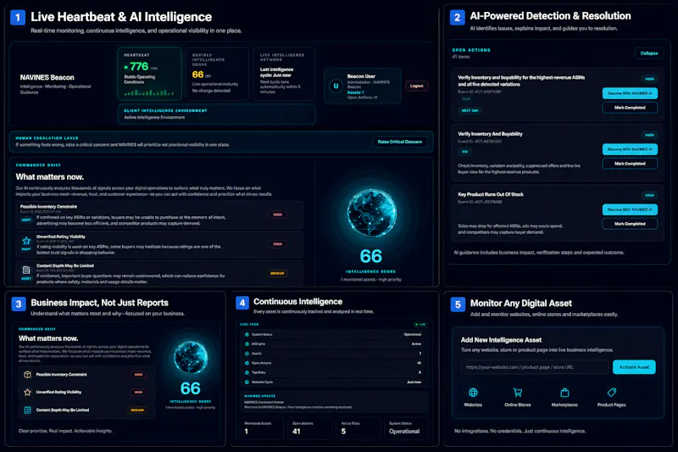Click the NAVINES Beacon title text

pos(47,77)
